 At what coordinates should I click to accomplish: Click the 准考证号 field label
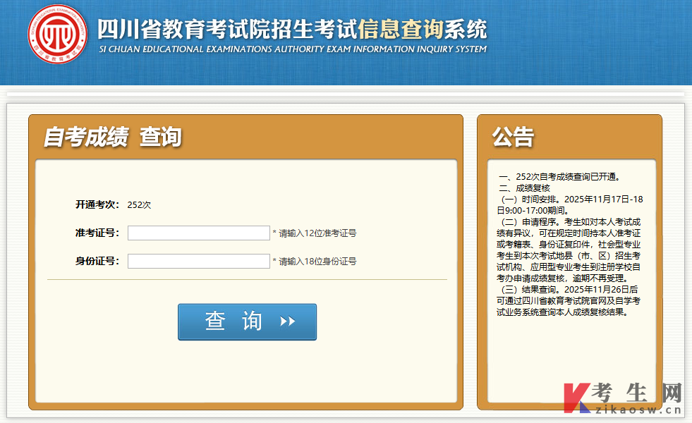[x=97, y=233]
